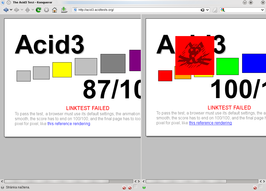This screenshot has height=191, width=266.
Task: Click scroll-left arrow at right pane's scrollbar start
Action: click(x=143, y=181)
